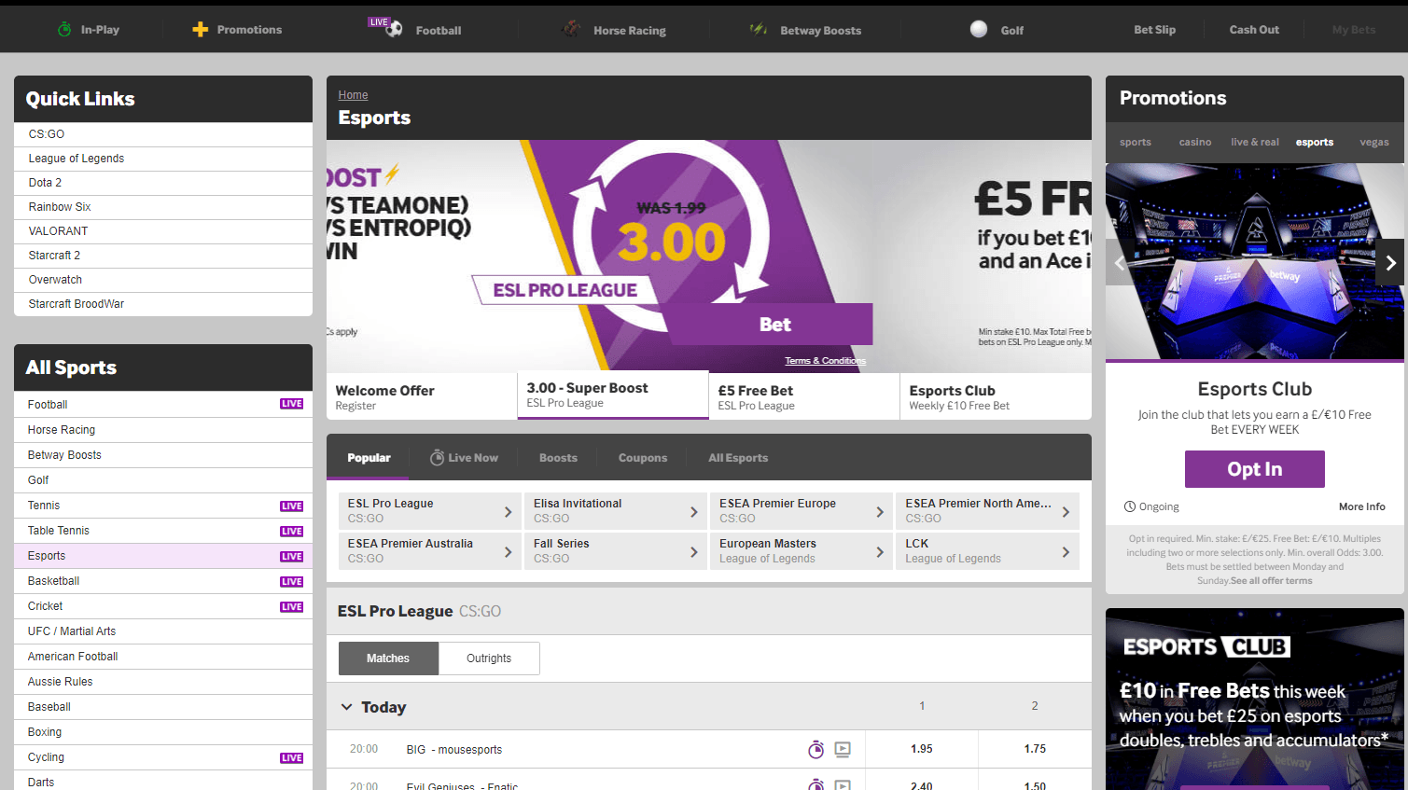This screenshot has width=1408, height=790.
Task: Select Welcome Offer Register banner tab
Action: (422, 396)
